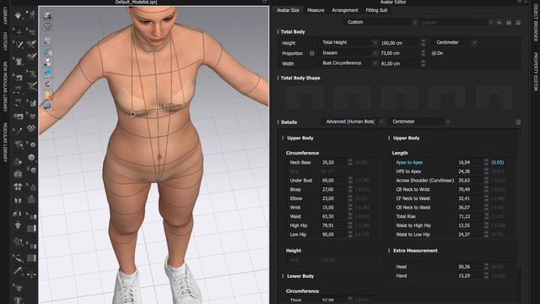Click the Head measurement stepper arrows
The image size is (540, 304).
tap(486, 267)
